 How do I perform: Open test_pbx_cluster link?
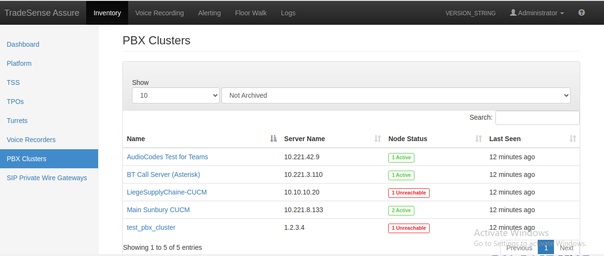click(151, 227)
